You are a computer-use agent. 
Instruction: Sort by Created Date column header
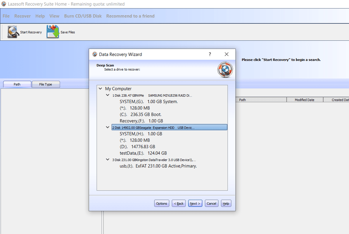pyautogui.click(x=336, y=100)
